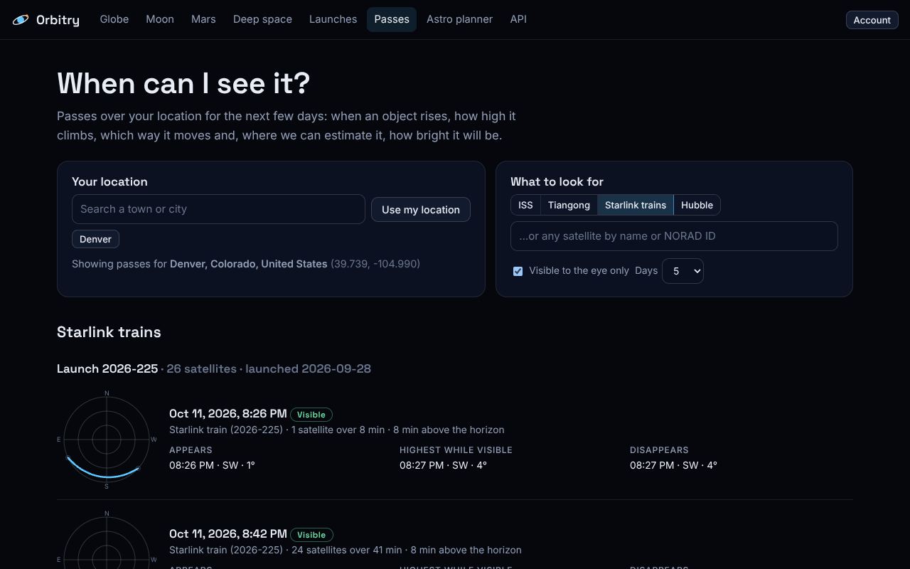Navigate to Deep space

click(262, 19)
